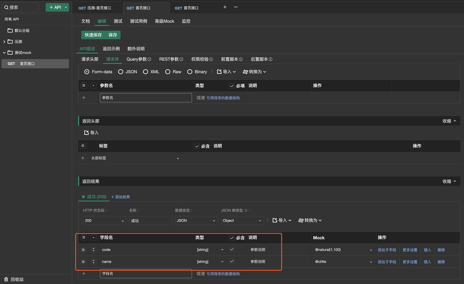Switch to the 返回示例 tab

[111, 49]
